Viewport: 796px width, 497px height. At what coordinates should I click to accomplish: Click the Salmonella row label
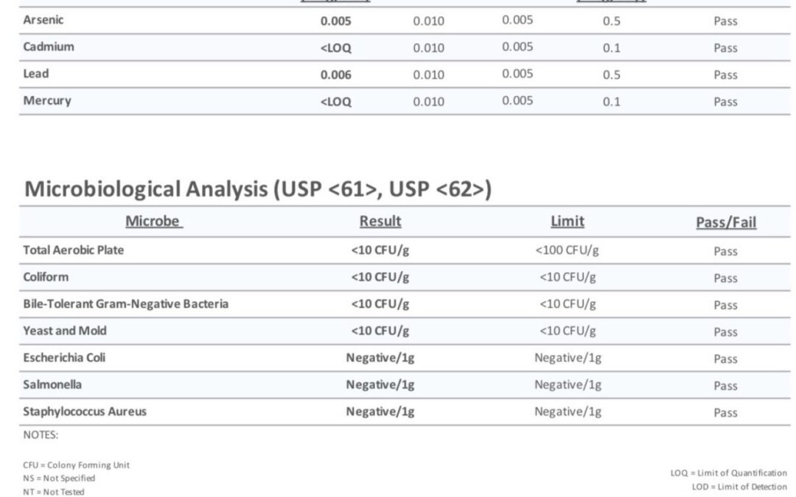[x=52, y=384]
